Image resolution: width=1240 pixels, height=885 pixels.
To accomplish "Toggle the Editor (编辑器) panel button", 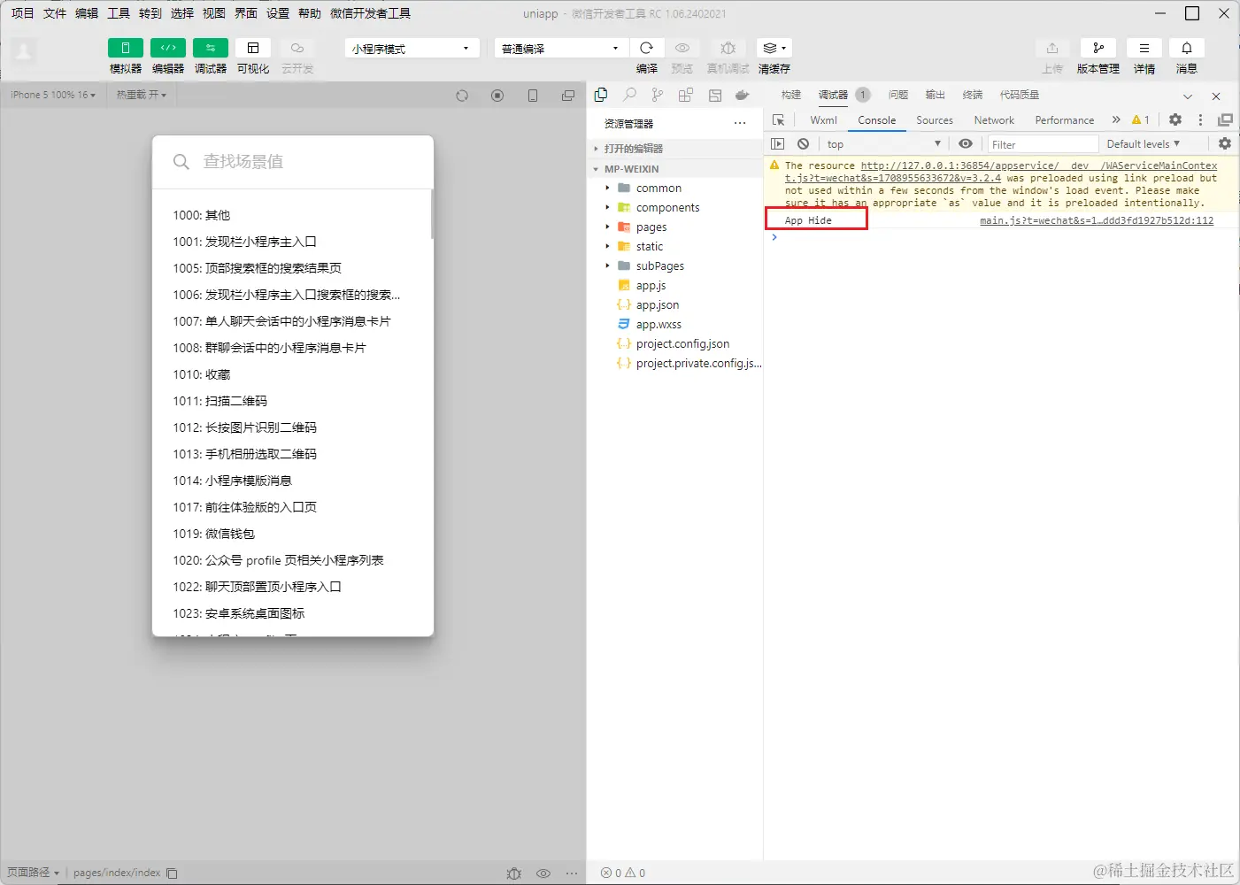I will click(x=168, y=48).
